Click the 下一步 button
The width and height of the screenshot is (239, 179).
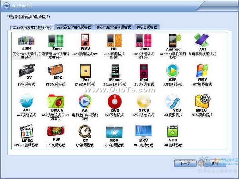(x=185, y=163)
